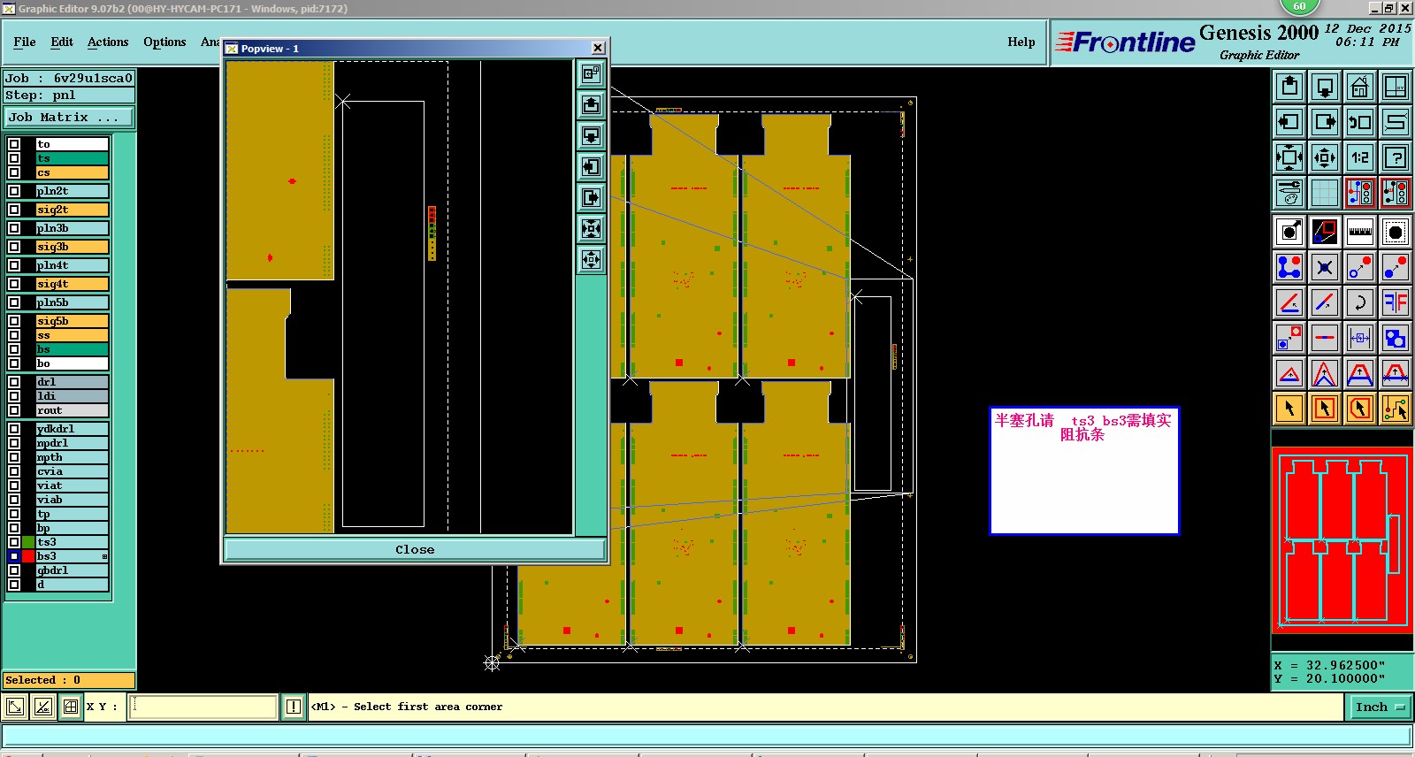This screenshot has width=1415, height=757.
Task: Select layer name ydkdrl
Action: point(73,429)
